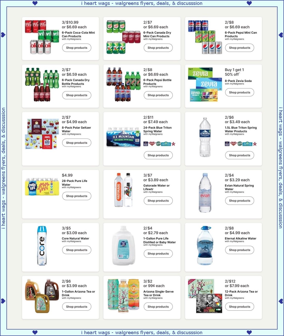Click Shop products for Core Natural Water

77,250
